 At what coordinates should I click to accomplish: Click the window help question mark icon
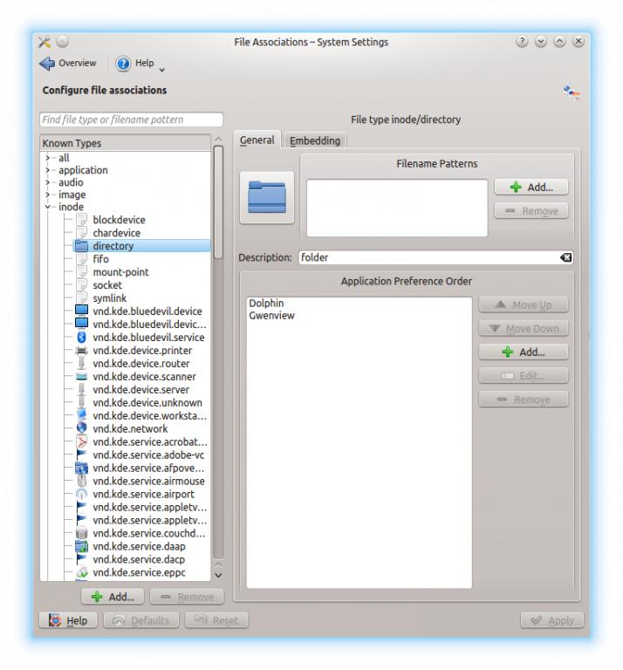coord(522,42)
